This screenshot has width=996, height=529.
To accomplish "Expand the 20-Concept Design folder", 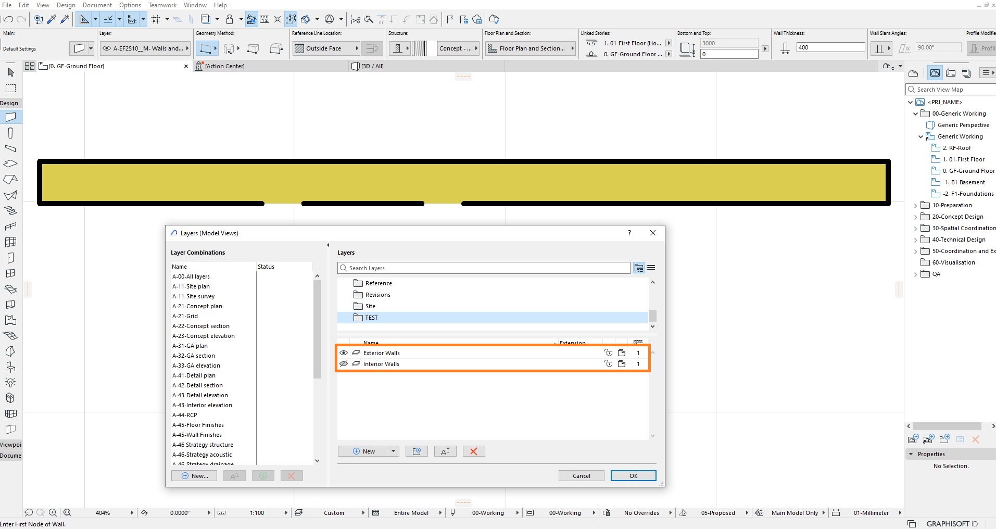I will click(916, 217).
